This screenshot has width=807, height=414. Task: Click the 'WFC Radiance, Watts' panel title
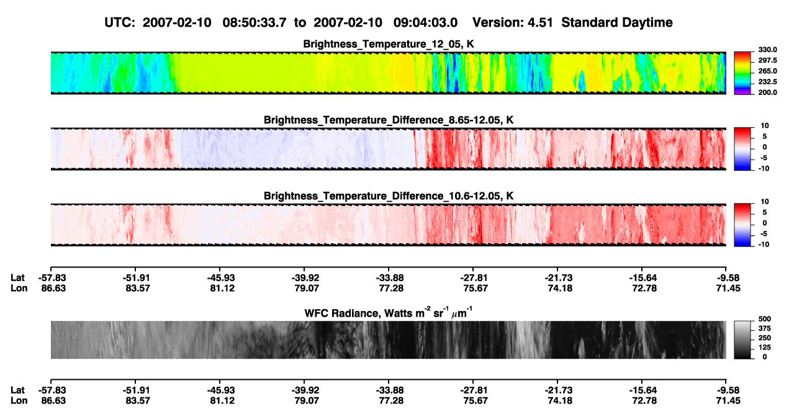[389, 312]
